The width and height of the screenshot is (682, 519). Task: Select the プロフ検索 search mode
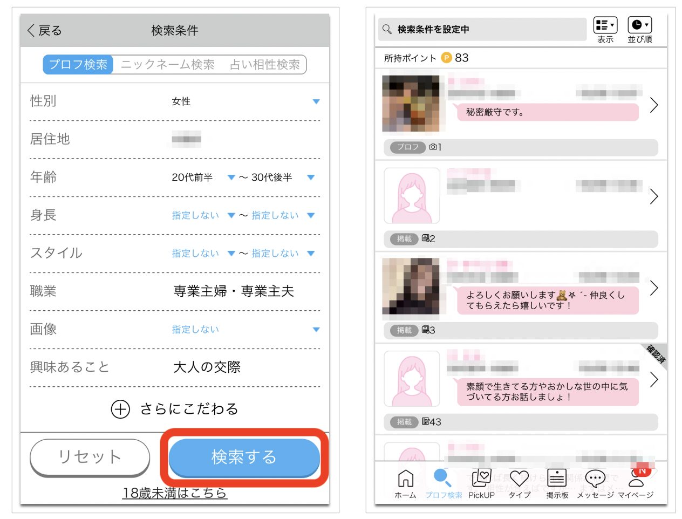[x=78, y=65]
